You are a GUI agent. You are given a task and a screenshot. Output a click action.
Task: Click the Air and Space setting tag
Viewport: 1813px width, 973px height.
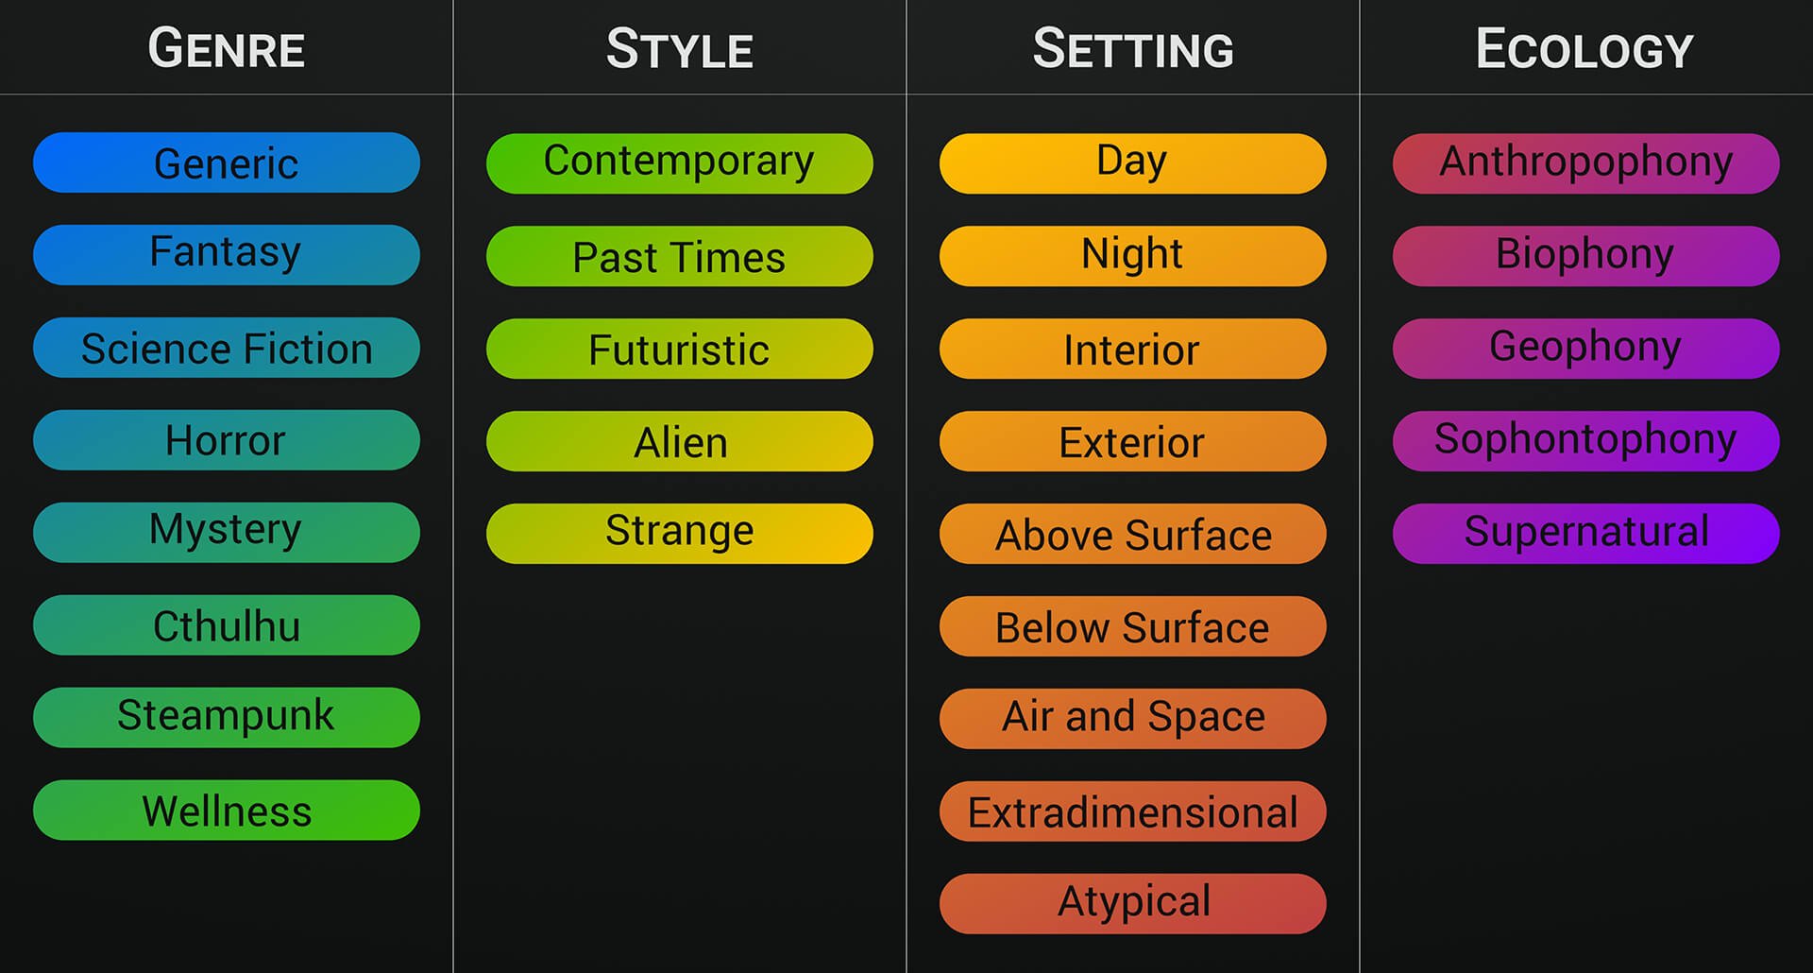(x=1133, y=719)
